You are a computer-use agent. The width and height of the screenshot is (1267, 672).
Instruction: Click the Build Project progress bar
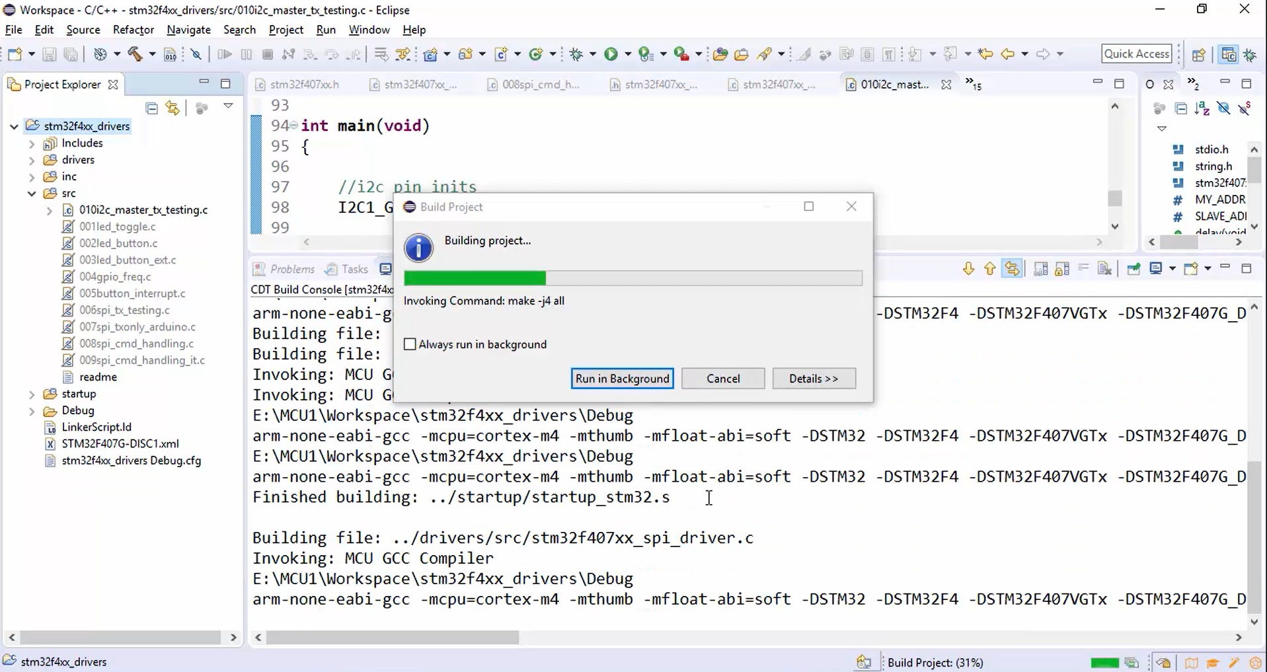click(x=633, y=278)
